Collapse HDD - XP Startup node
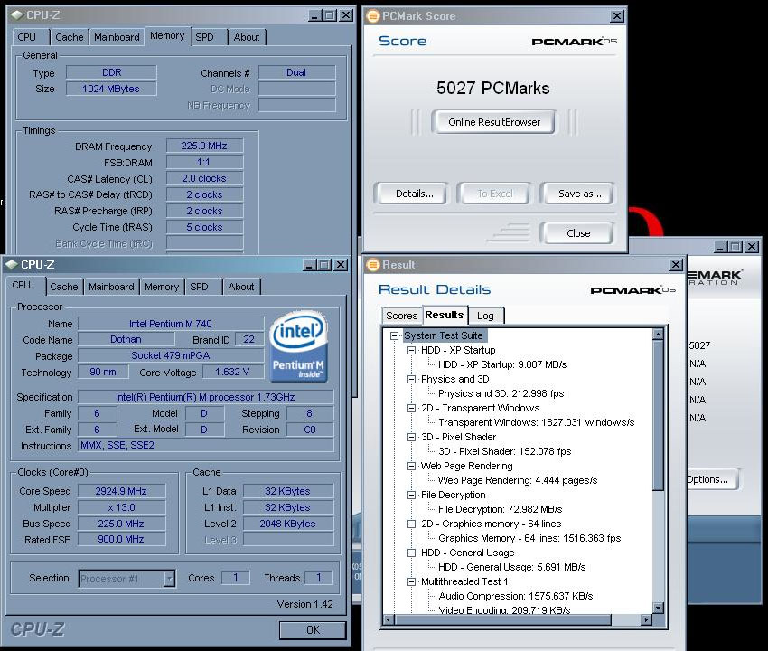The image size is (768, 652). [x=411, y=351]
